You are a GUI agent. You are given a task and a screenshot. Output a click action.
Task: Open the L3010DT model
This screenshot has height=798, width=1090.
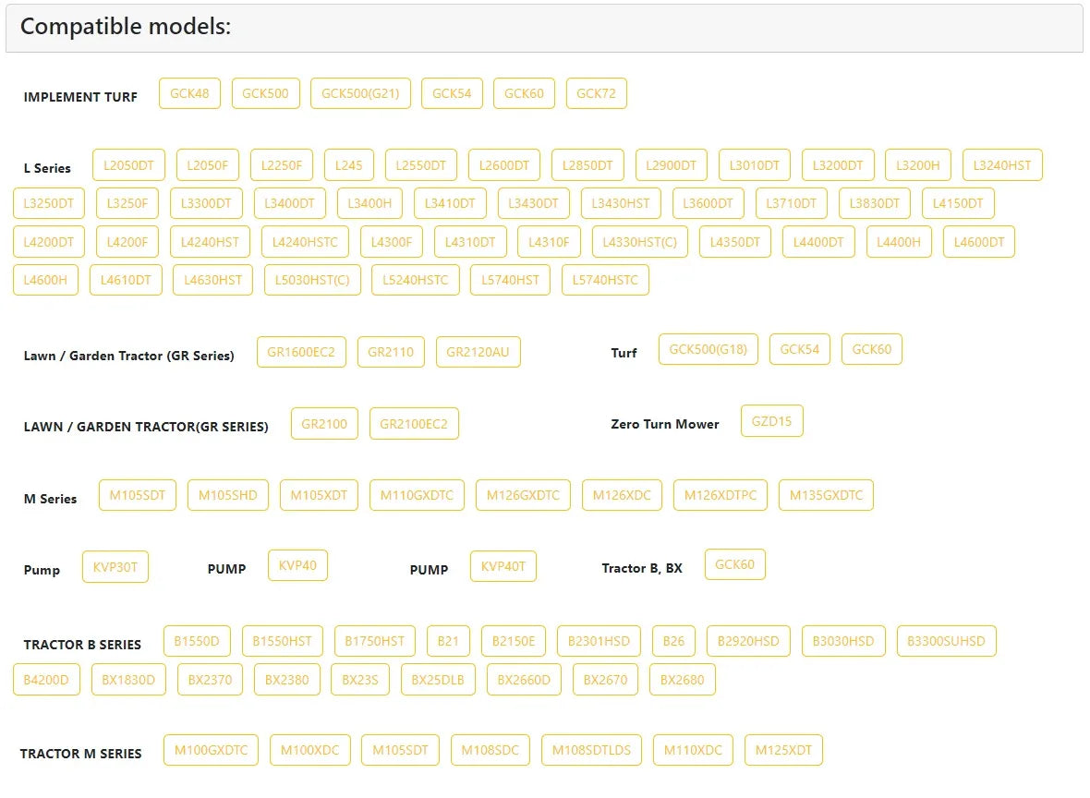755,165
